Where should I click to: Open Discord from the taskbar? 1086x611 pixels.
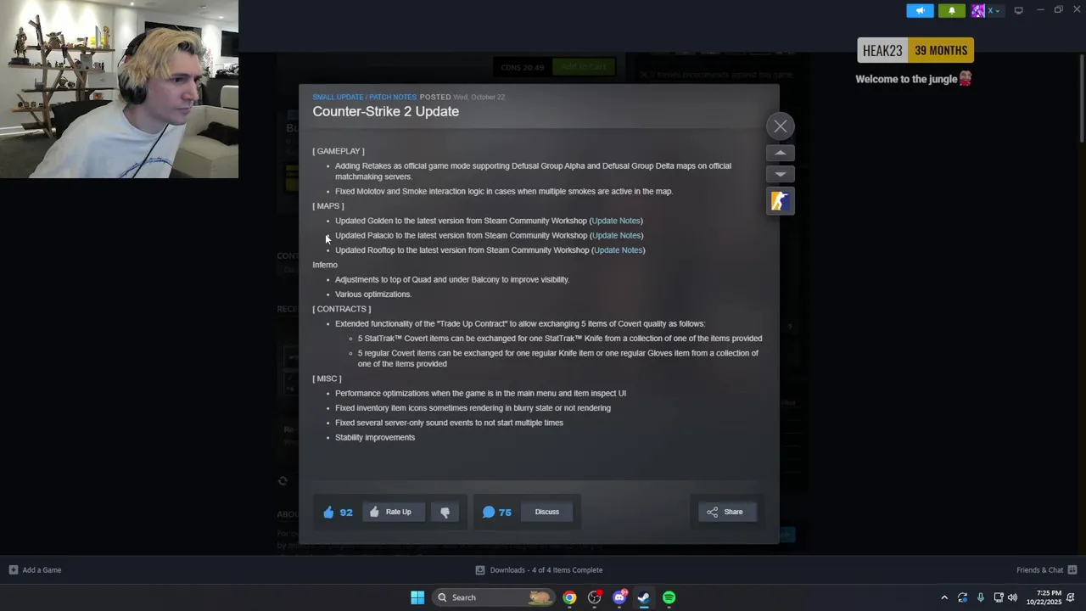(x=619, y=597)
